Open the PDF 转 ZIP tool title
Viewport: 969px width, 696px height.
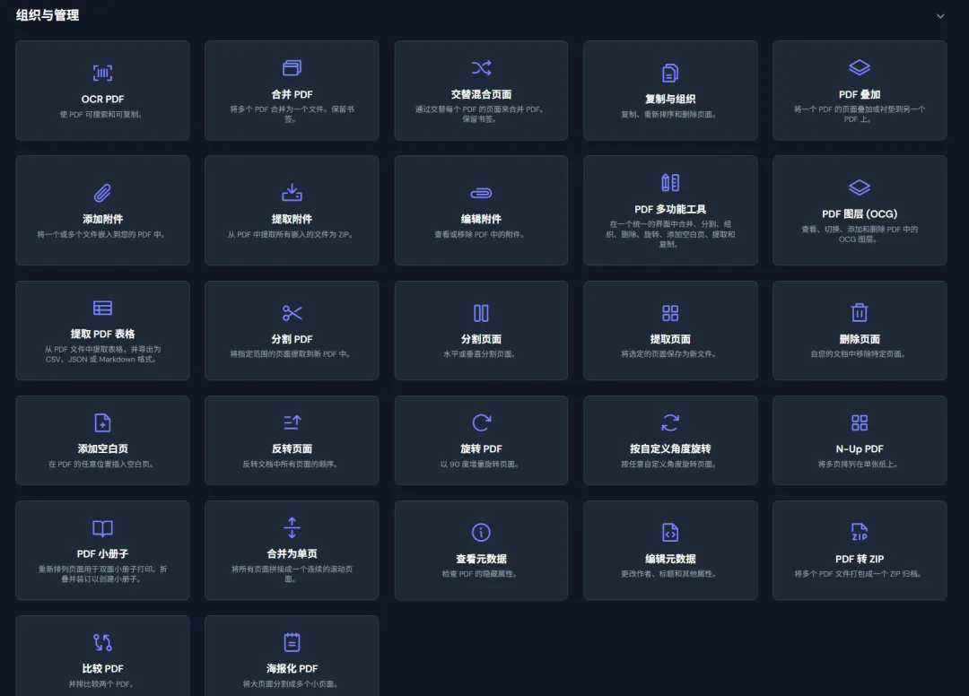tap(859, 559)
